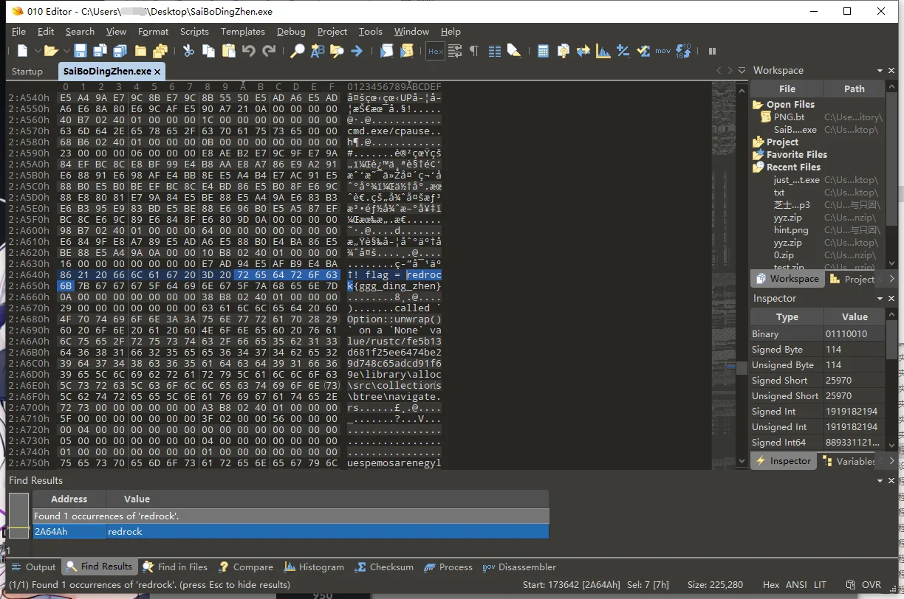Click the Find magnifier icon in toolbar
The width and height of the screenshot is (904, 599).
(297, 51)
